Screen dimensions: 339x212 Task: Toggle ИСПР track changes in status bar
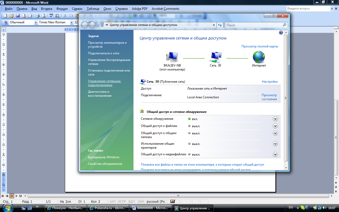122,202
